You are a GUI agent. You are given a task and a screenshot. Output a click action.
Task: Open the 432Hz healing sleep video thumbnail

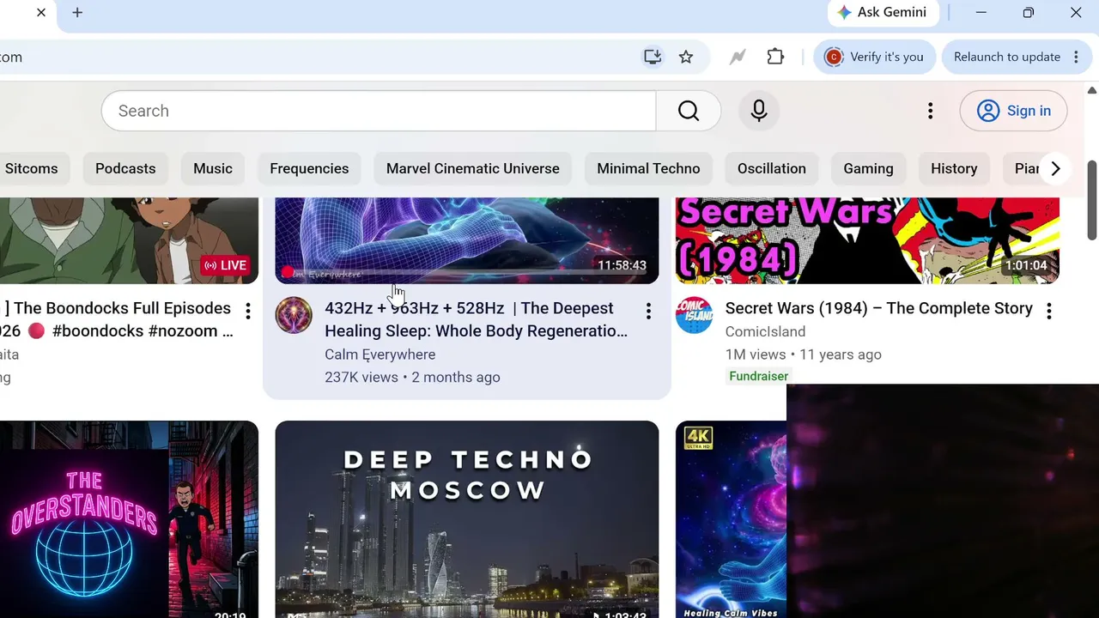point(467,240)
